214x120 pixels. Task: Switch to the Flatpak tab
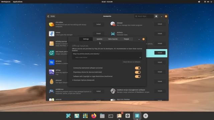point(126,39)
